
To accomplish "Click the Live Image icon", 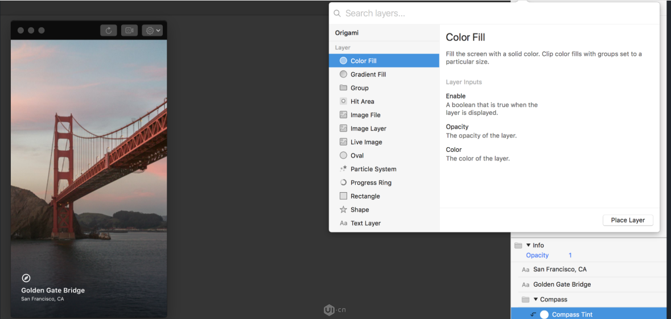I will (x=343, y=142).
